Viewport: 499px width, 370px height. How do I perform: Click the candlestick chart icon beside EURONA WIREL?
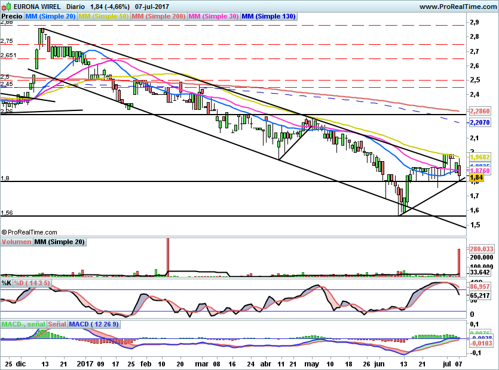click(6, 7)
